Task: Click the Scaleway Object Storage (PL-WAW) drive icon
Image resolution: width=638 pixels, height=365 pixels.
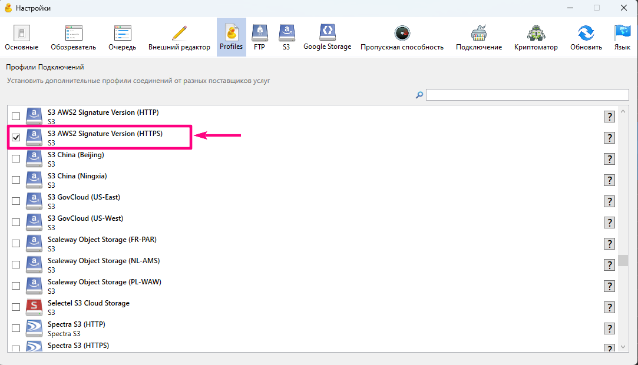Action: click(x=34, y=286)
